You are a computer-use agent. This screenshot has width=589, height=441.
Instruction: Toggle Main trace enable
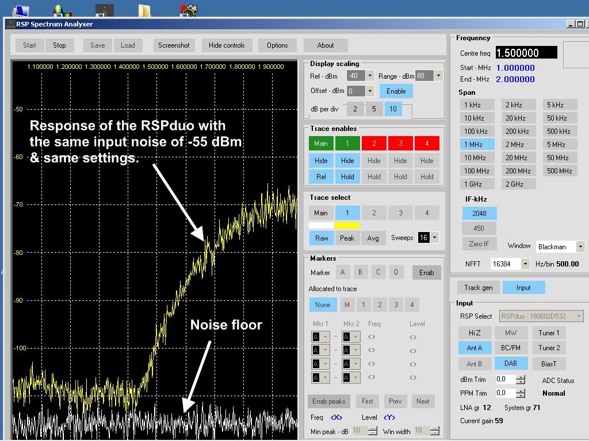[321, 144]
